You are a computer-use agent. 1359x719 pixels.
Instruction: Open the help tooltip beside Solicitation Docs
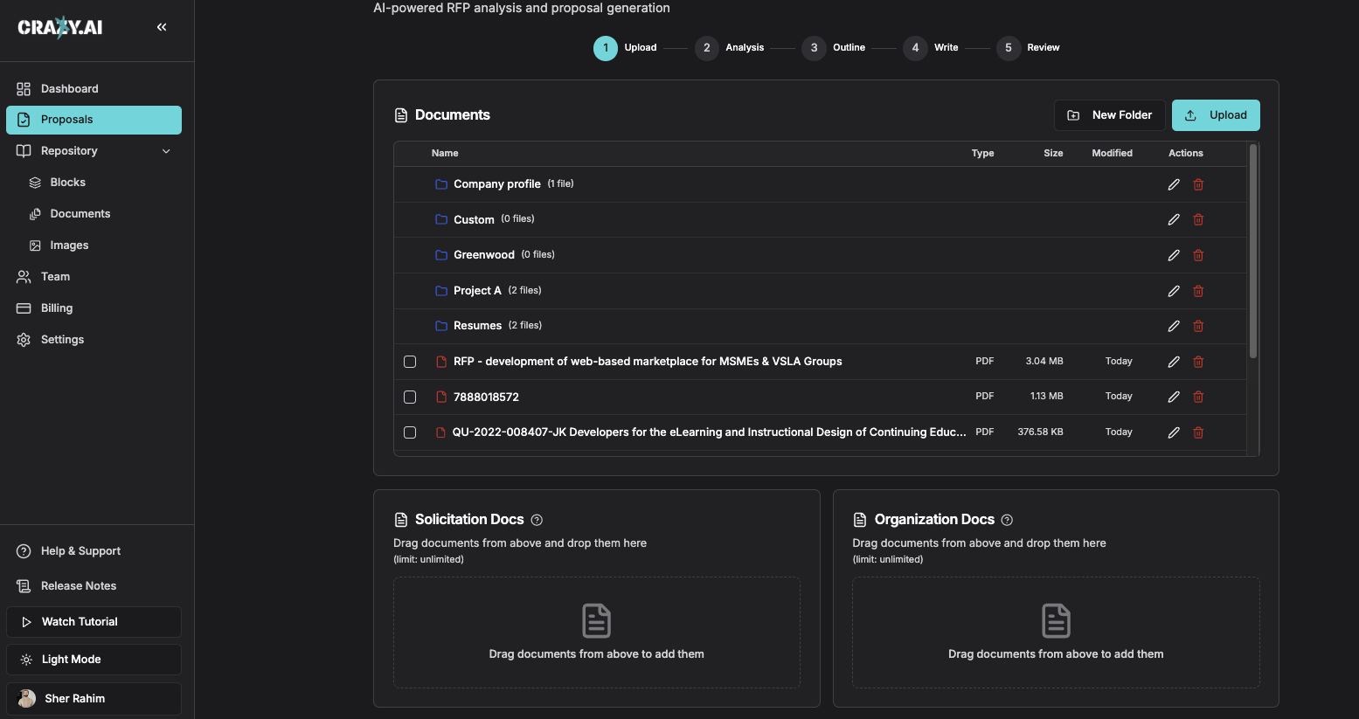coord(537,520)
